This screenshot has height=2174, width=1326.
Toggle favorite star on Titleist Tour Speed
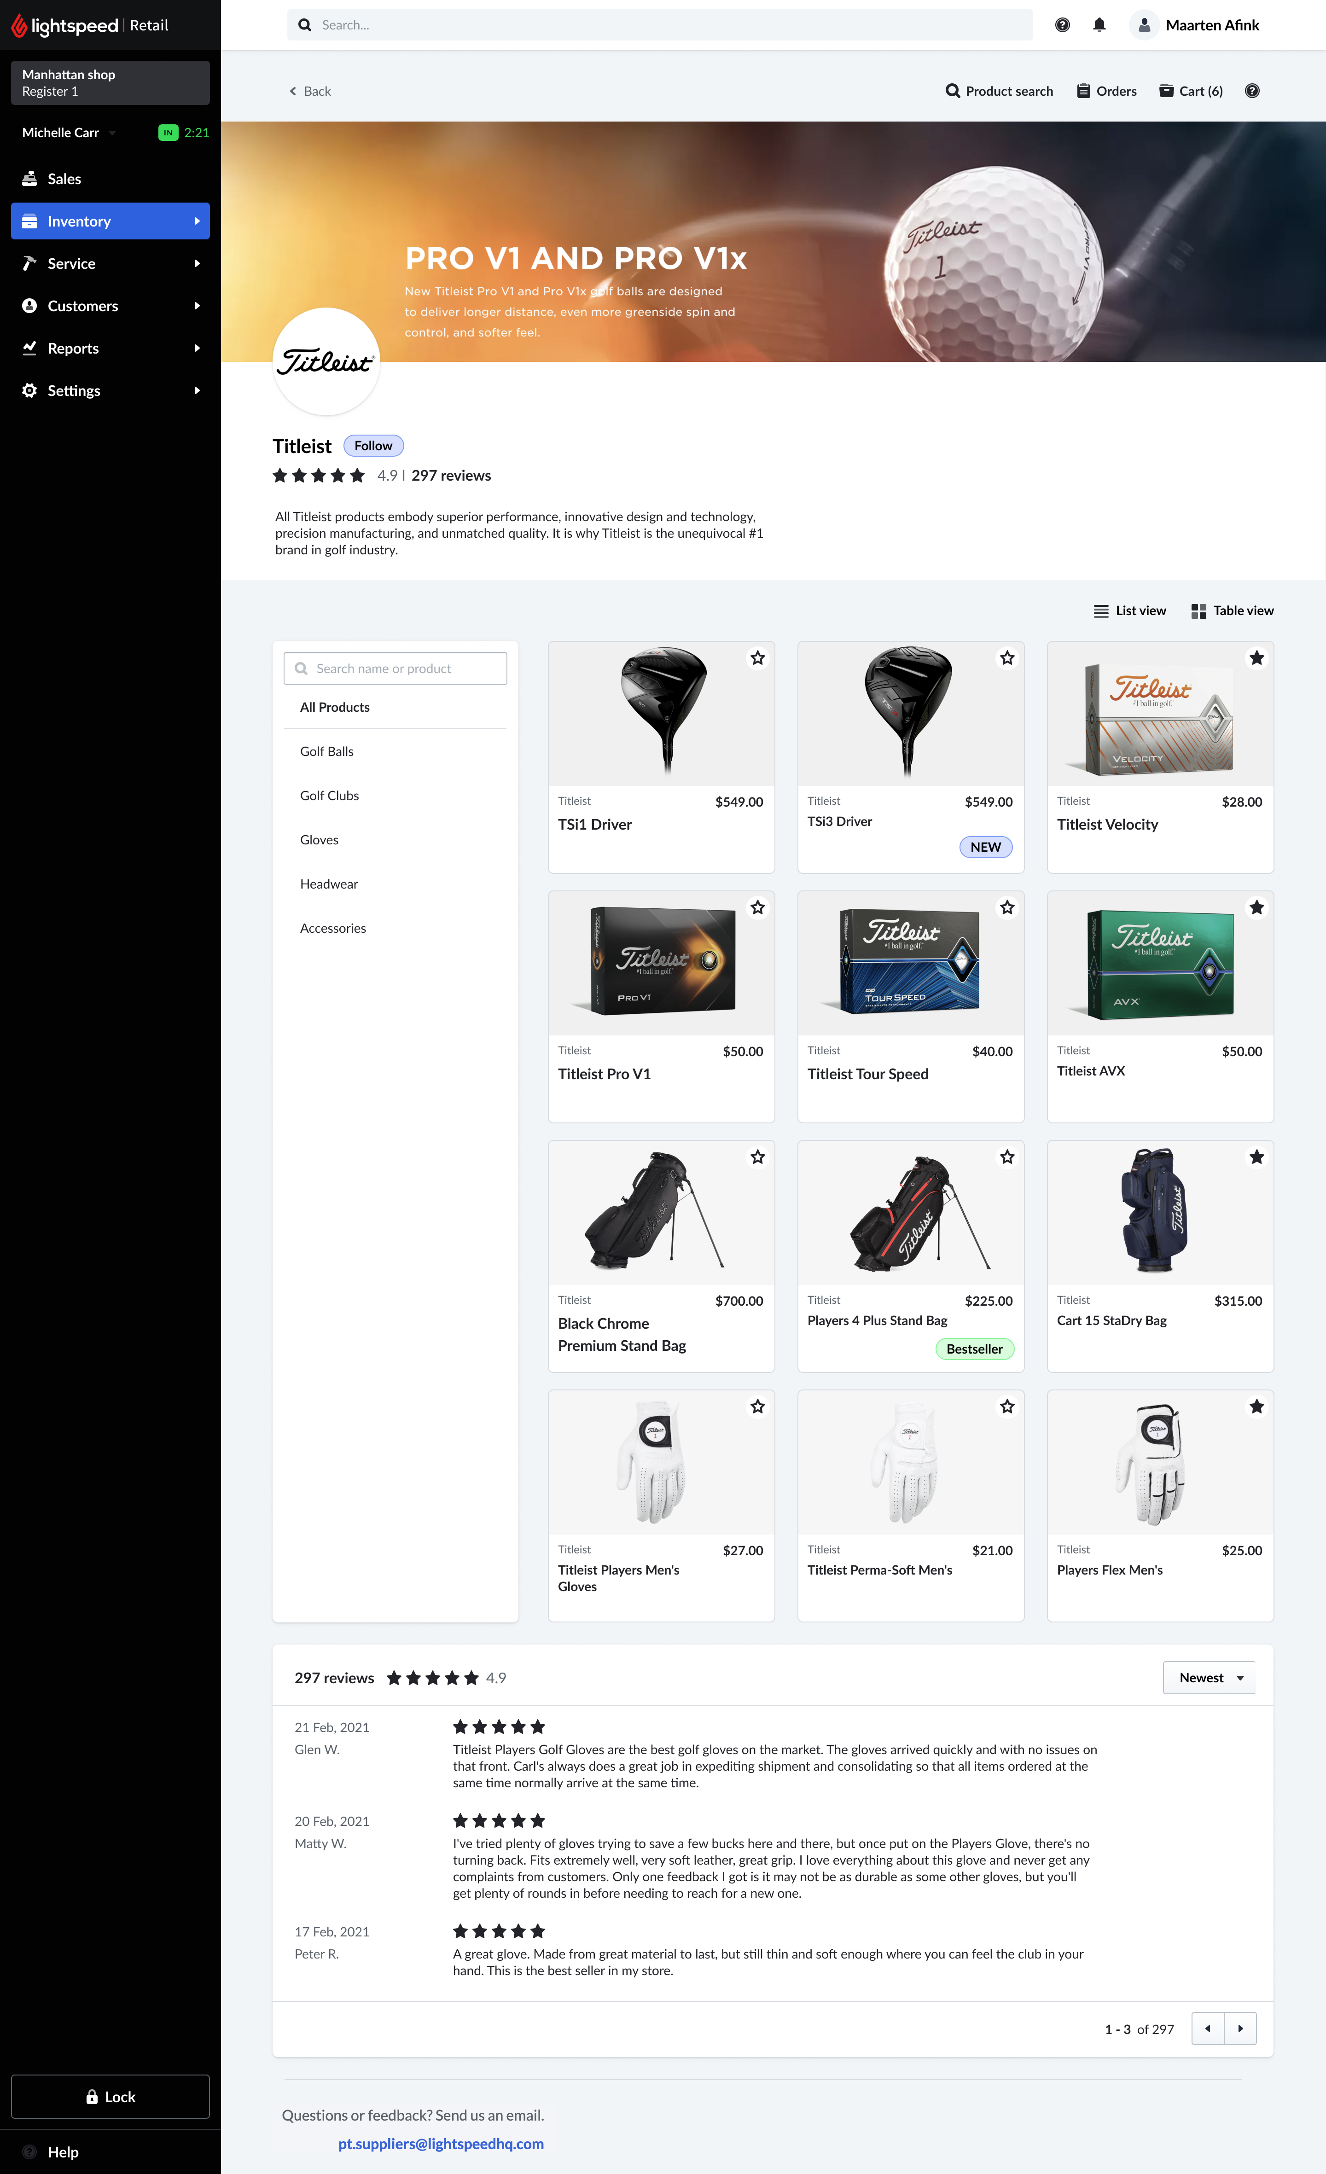tap(1007, 908)
